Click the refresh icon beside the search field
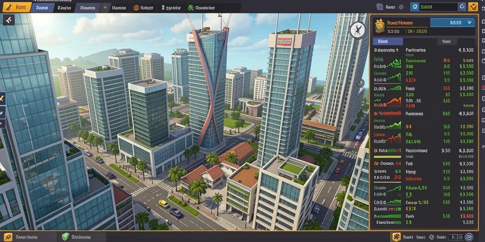485x242 pixels. coord(462,7)
